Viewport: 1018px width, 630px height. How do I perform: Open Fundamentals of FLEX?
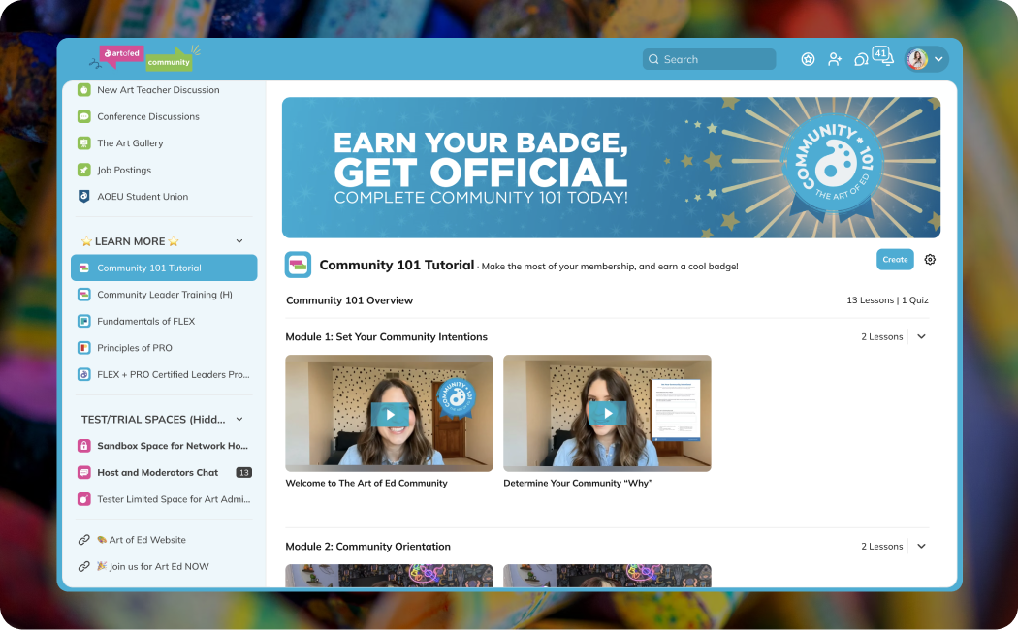[x=146, y=321]
